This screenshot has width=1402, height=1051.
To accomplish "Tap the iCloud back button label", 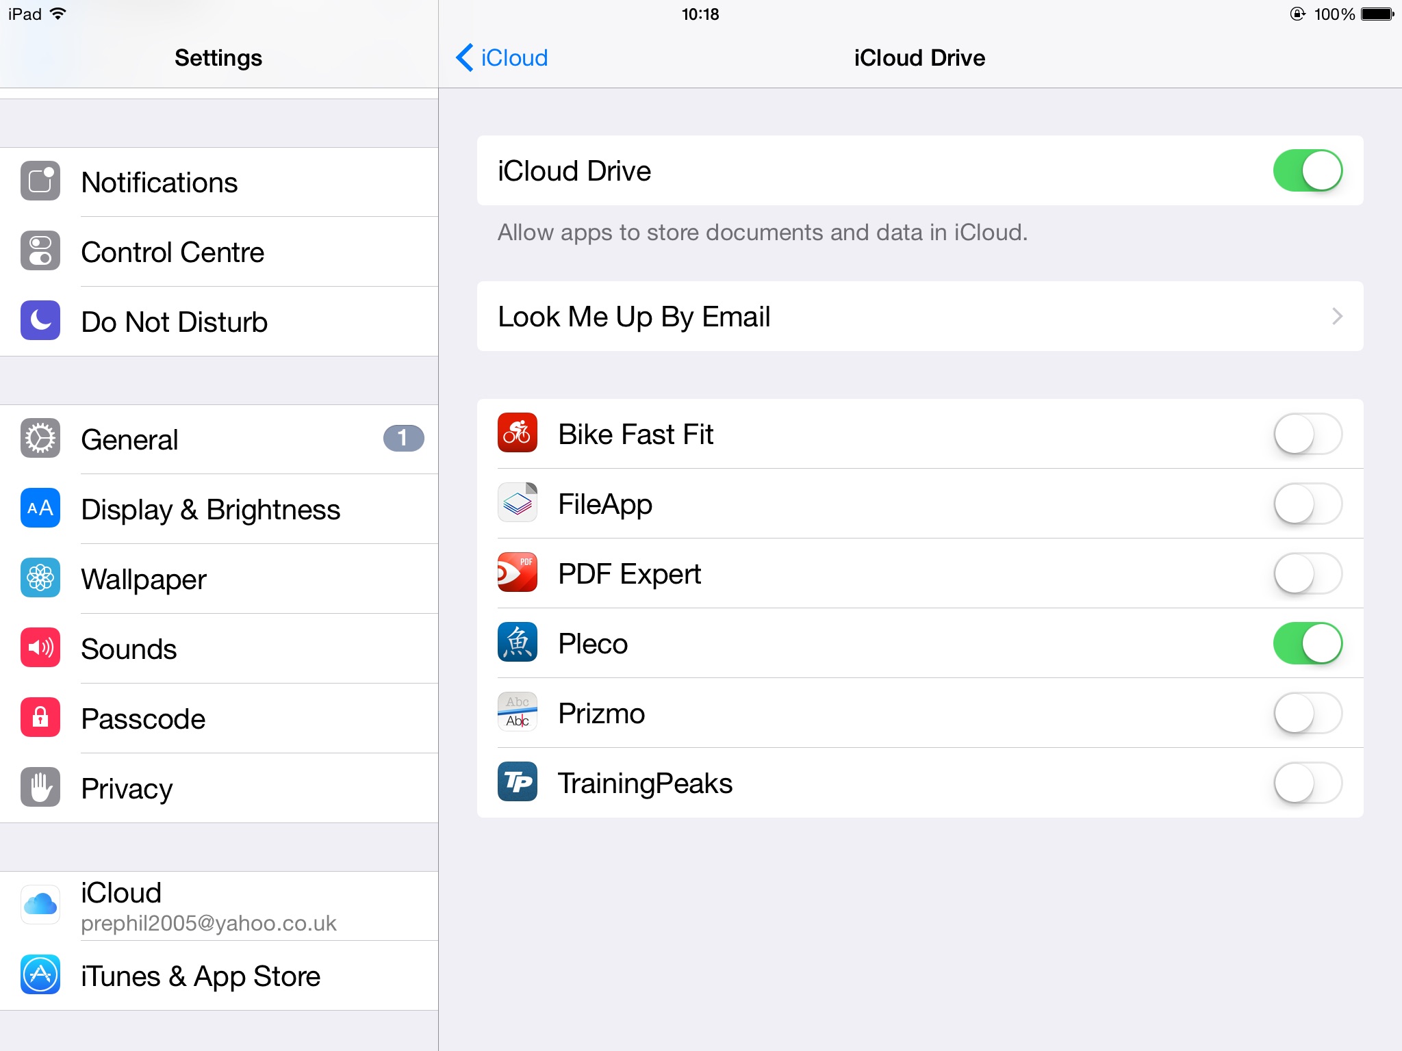I will tap(514, 57).
